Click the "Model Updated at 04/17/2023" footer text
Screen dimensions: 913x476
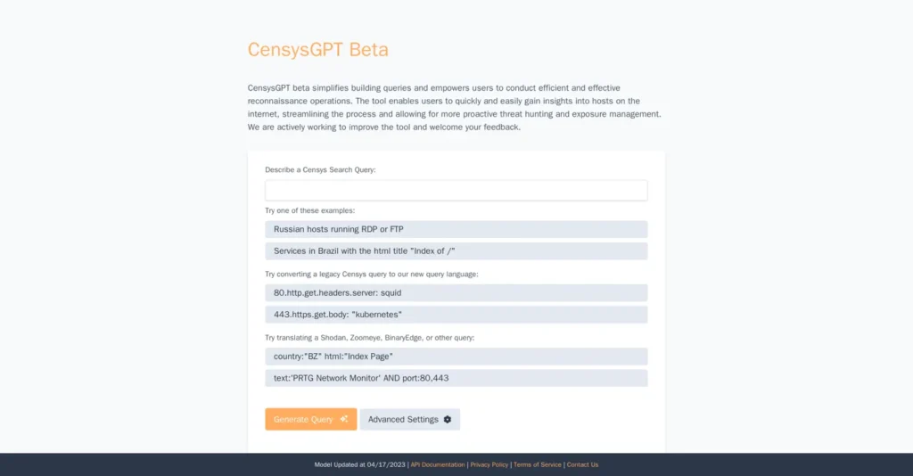(x=360, y=464)
